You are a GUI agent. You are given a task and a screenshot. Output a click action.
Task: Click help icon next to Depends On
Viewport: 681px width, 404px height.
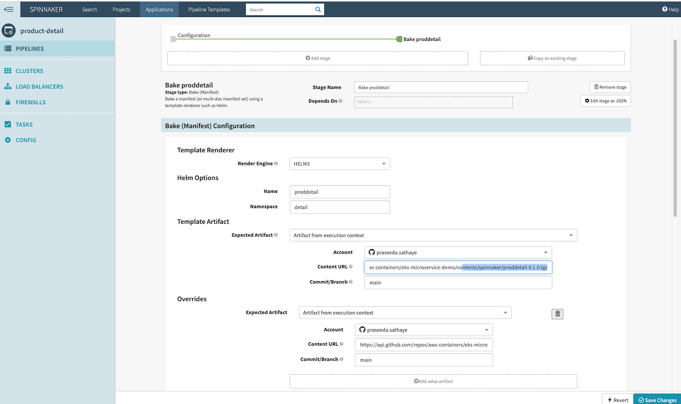(340, 101)
